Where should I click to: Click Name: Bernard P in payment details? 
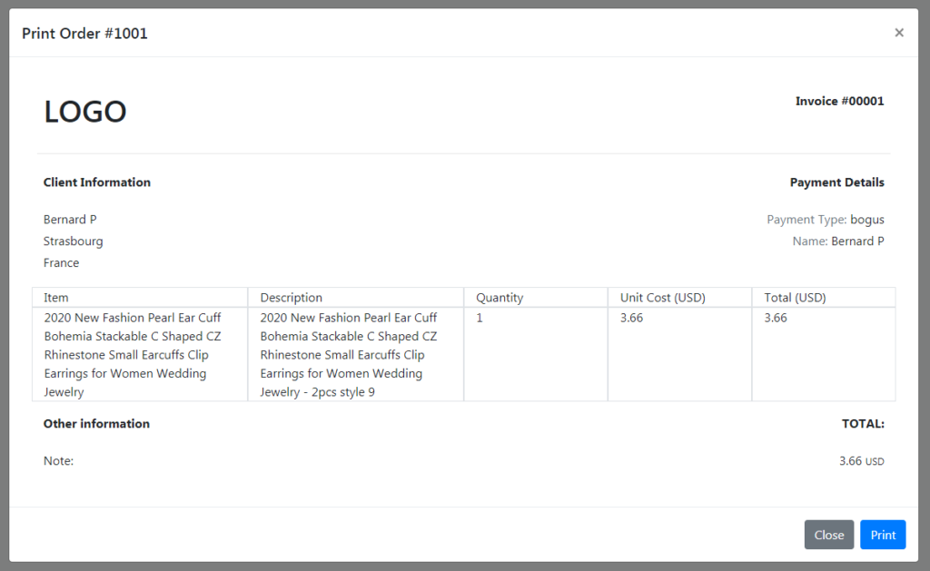coord(838,241)
